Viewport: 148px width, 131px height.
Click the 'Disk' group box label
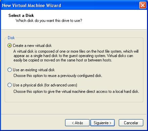11,38
